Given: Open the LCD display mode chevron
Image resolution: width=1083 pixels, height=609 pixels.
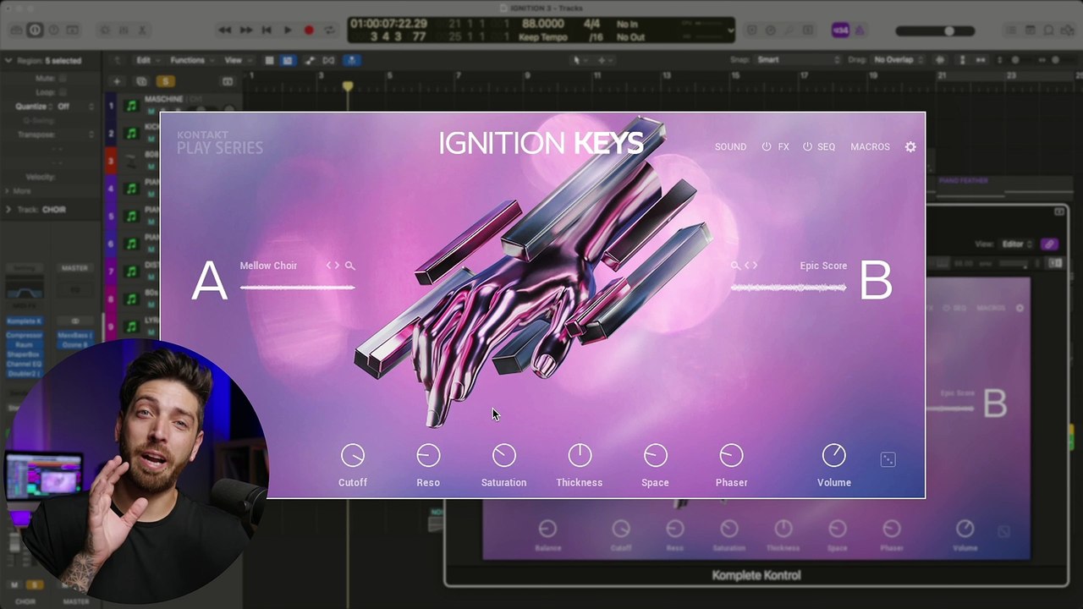Looking at the screenshot, I should (731, 30).
